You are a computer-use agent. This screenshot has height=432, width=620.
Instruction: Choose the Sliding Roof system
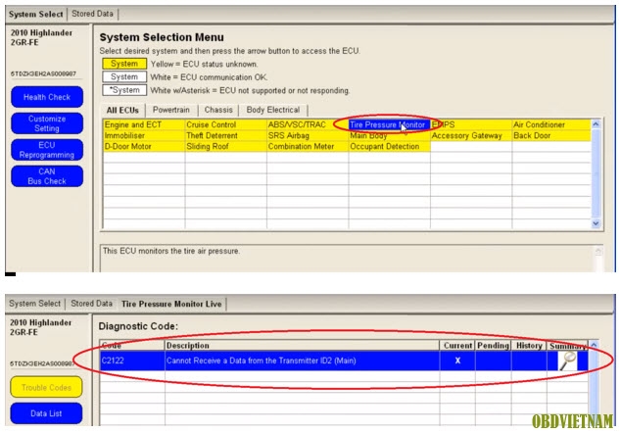coord(226,146)
